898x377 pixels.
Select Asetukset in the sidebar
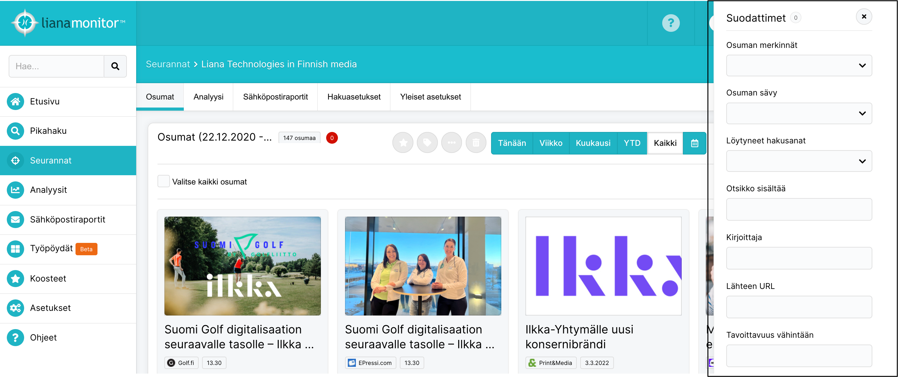coord(68,308)
